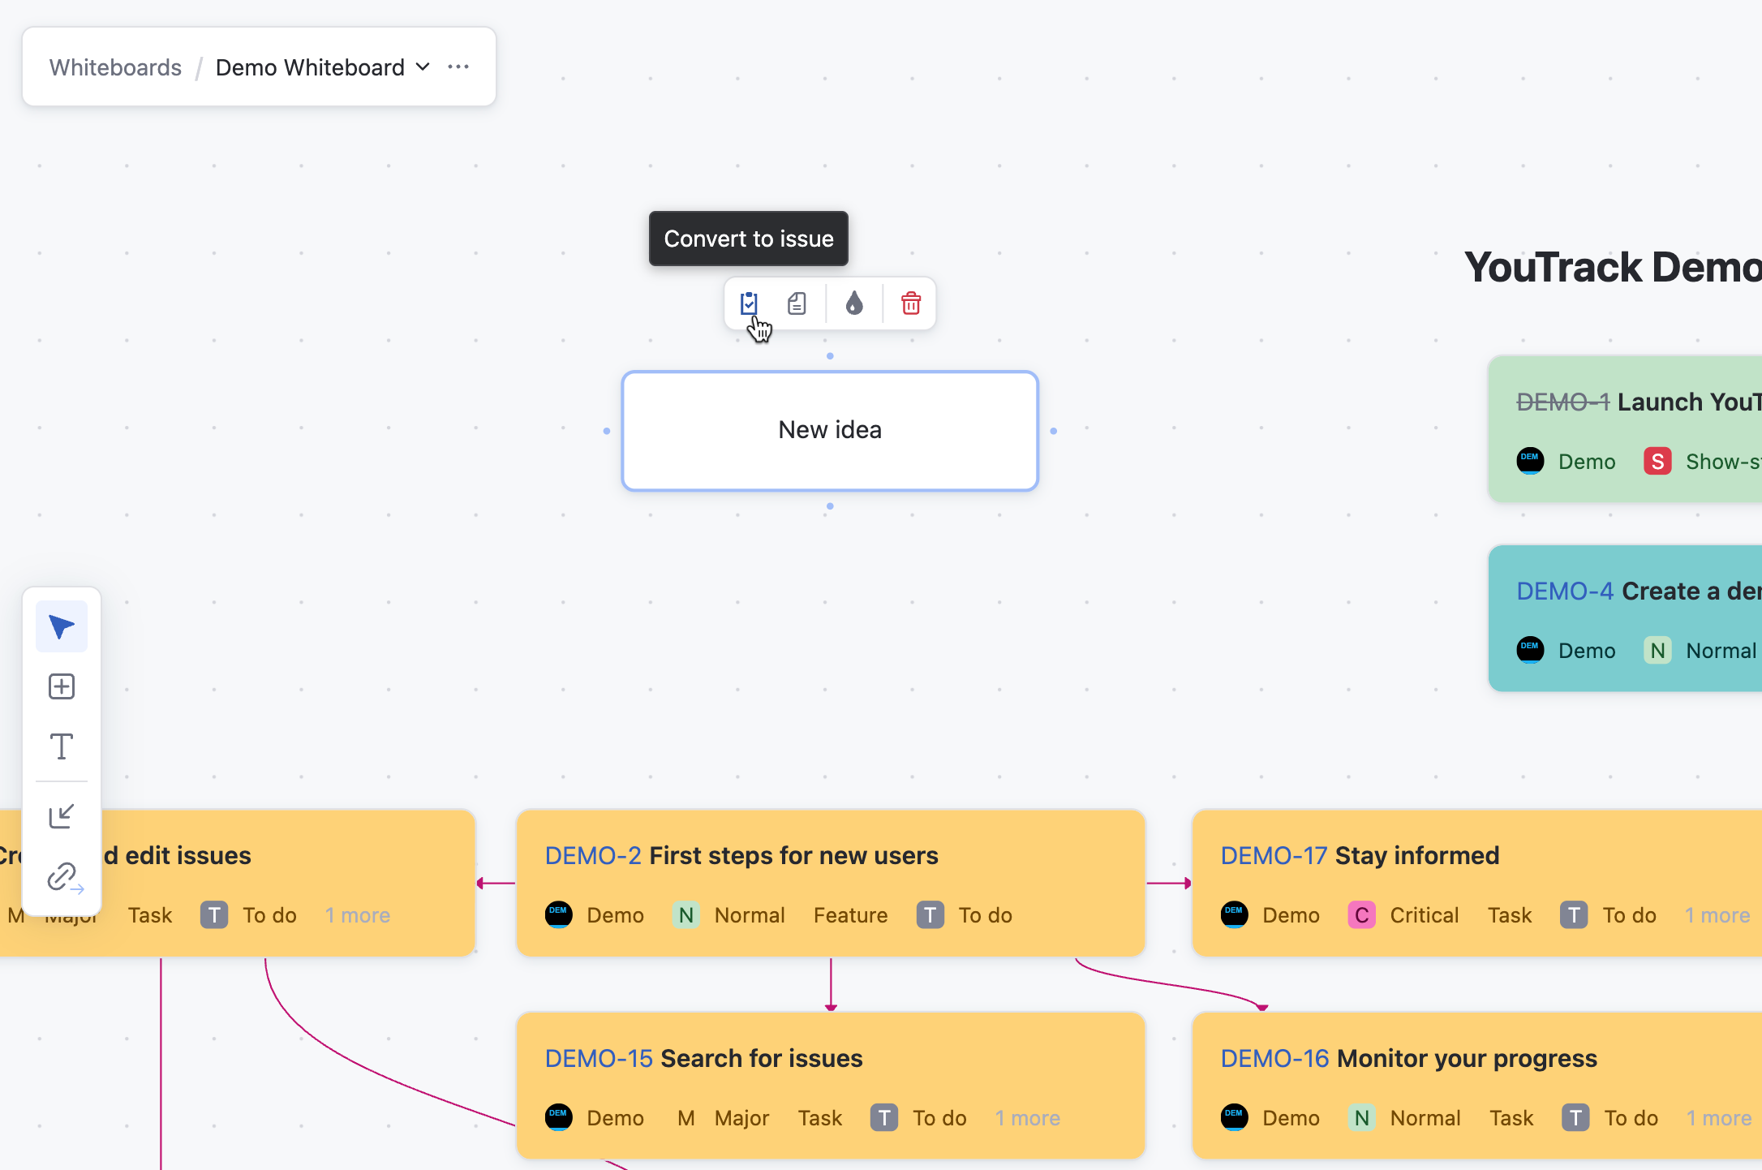Select the Text tool

click(62, 746)
